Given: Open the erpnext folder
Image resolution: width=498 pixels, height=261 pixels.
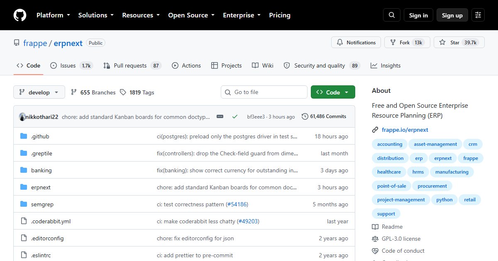Looking at the screenshot, I should [x=41, y=187].
